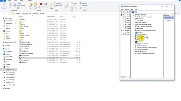Screen dimensions: 181x101
Task: Click Local Disk (C:) breadcrumb segment
Action: [26, 13]
